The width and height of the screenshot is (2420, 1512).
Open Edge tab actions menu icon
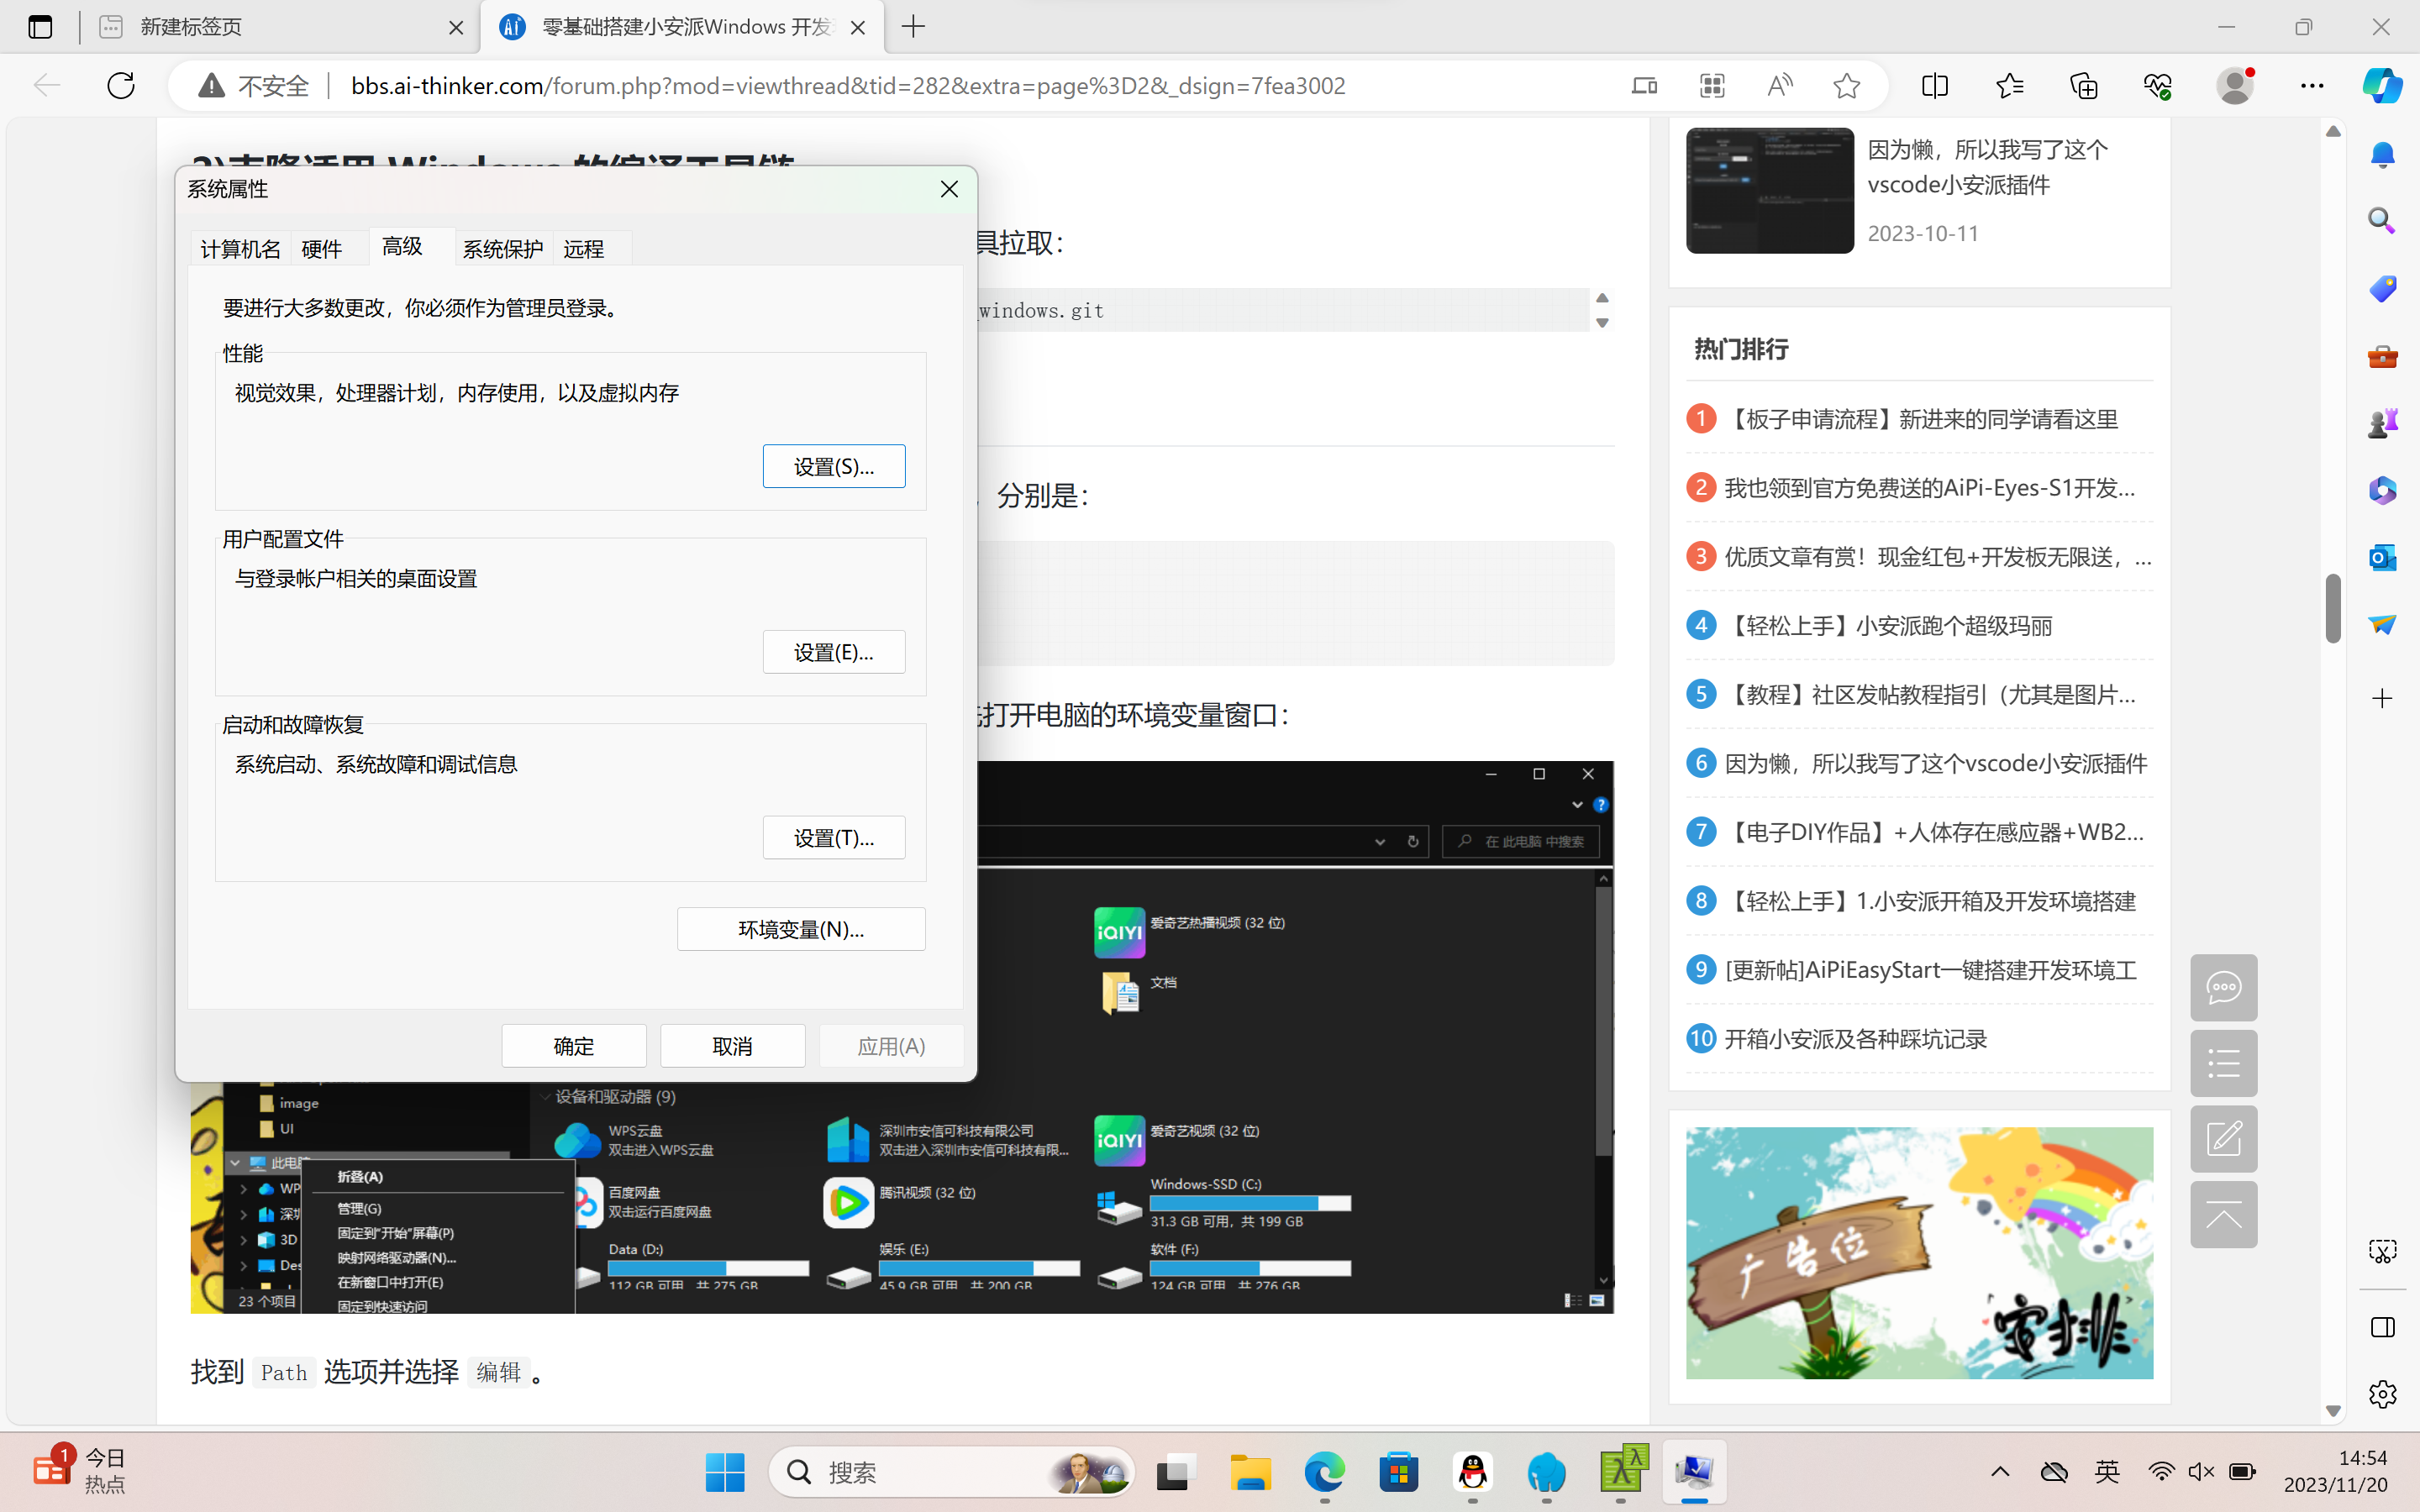point(40,27)
